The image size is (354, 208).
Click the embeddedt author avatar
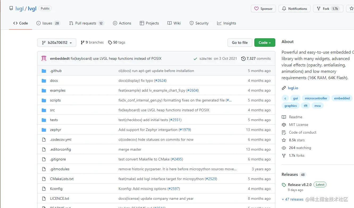point(44,58)
